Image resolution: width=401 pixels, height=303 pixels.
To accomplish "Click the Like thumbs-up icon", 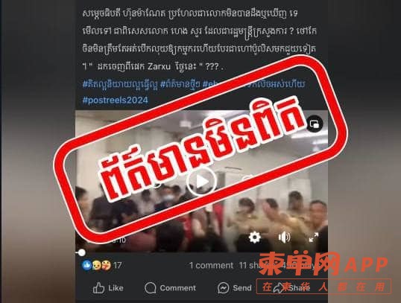I will click(98, 288).
